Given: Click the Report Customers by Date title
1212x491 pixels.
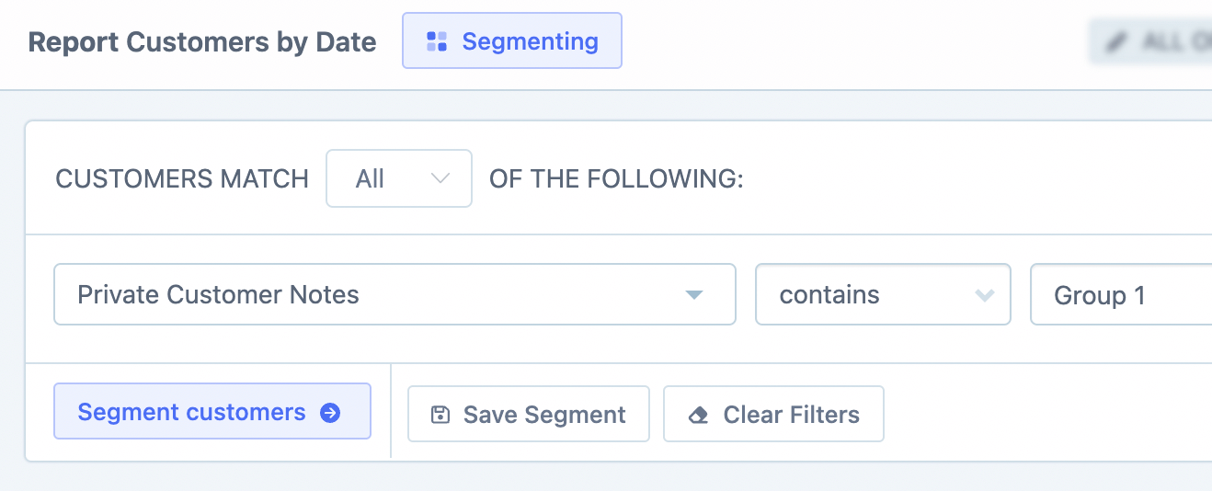Looking at the screenshot, I should 202,42.
